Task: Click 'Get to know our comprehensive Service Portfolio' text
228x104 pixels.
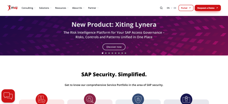Action: coord(114,85)
